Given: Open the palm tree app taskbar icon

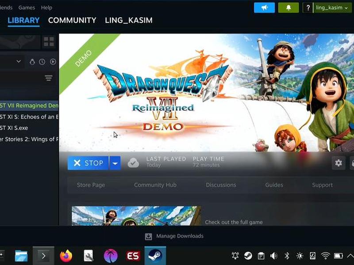Looking at the screenshot, I should (x=111, y=256).
